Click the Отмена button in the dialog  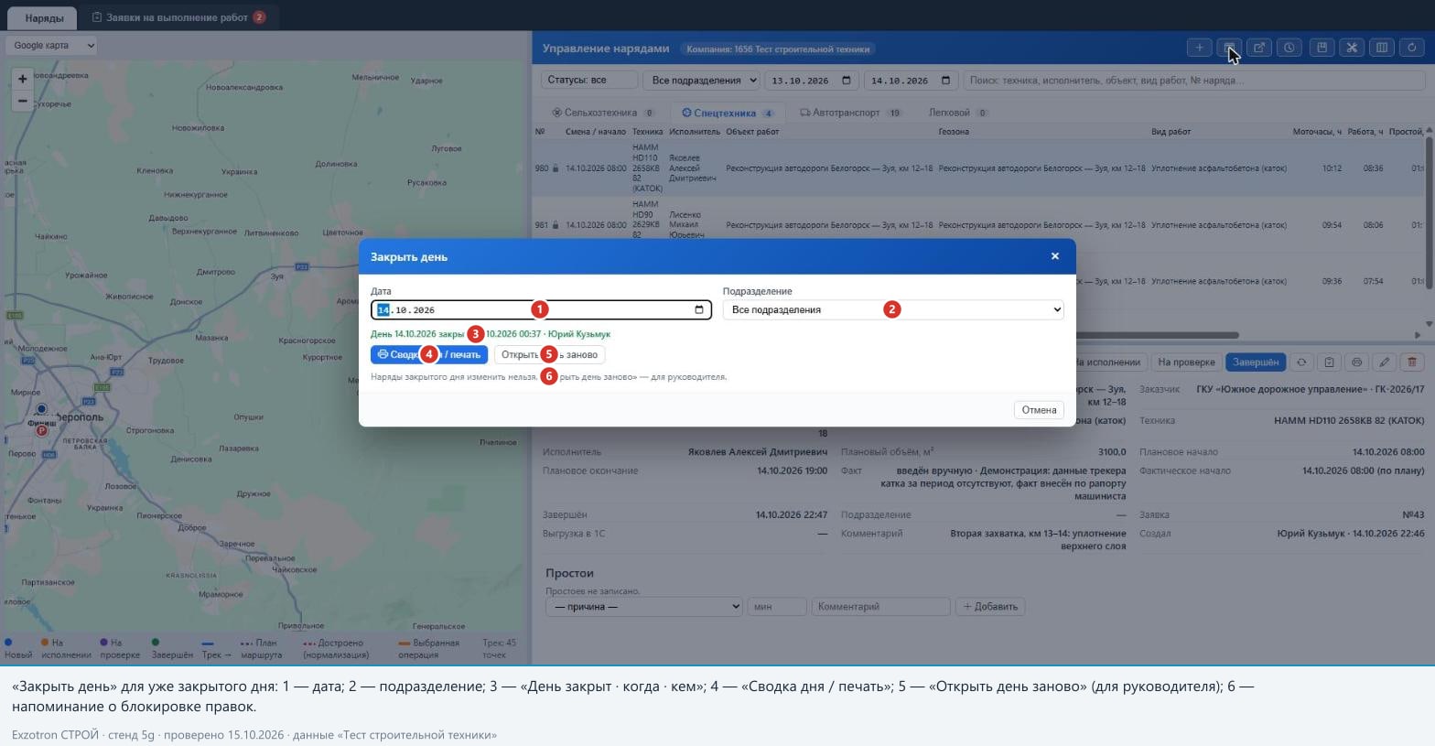point(1039,410)
